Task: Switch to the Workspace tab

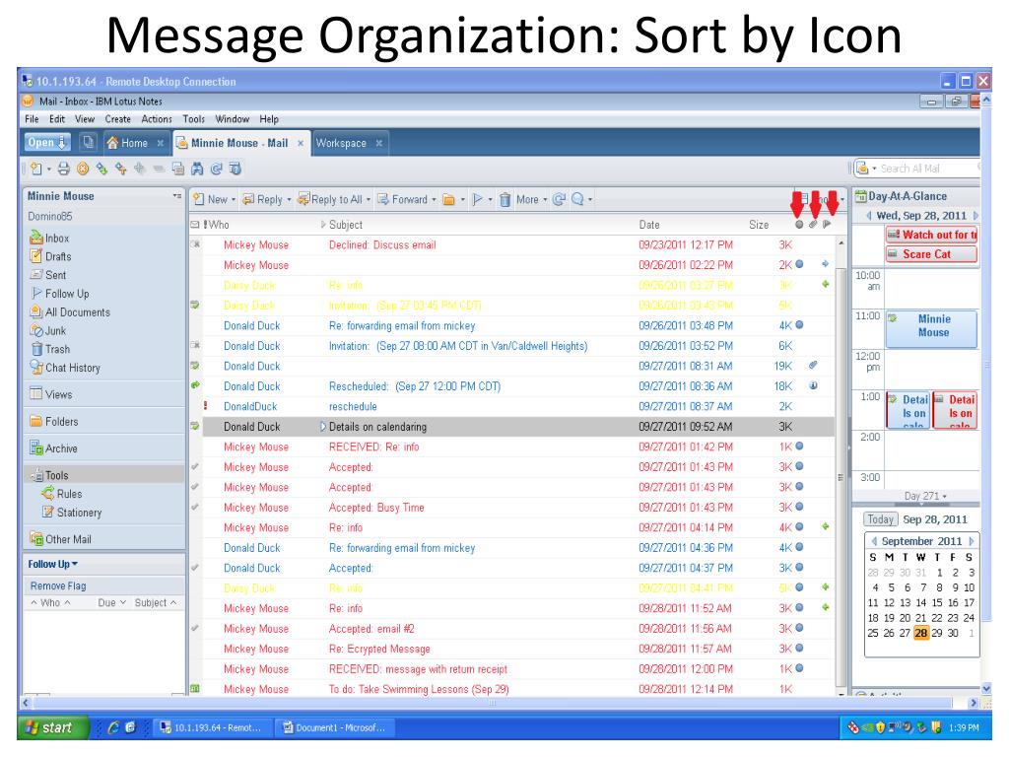Action: tap(341, 143)
